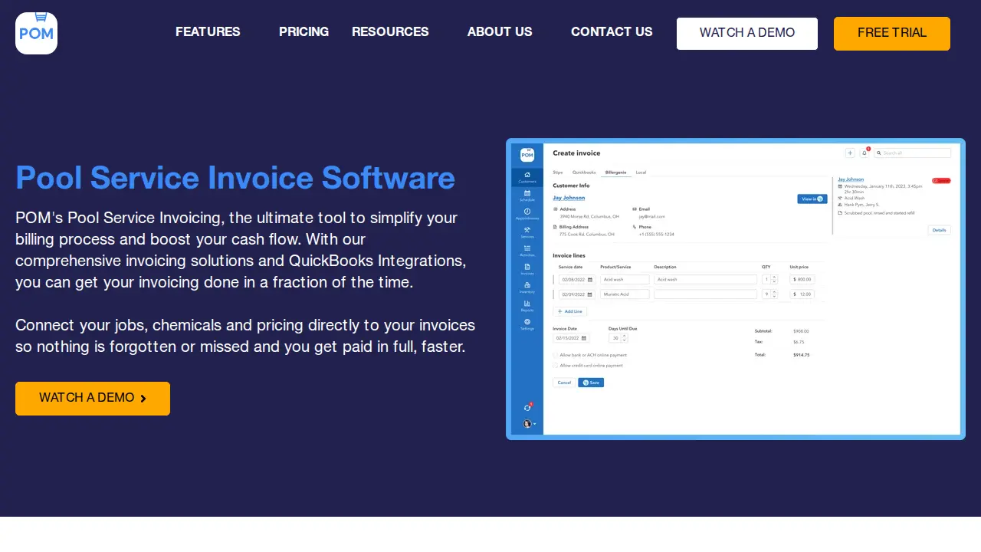
Task: Switch to the Local tab
Action: click(641, 172)
